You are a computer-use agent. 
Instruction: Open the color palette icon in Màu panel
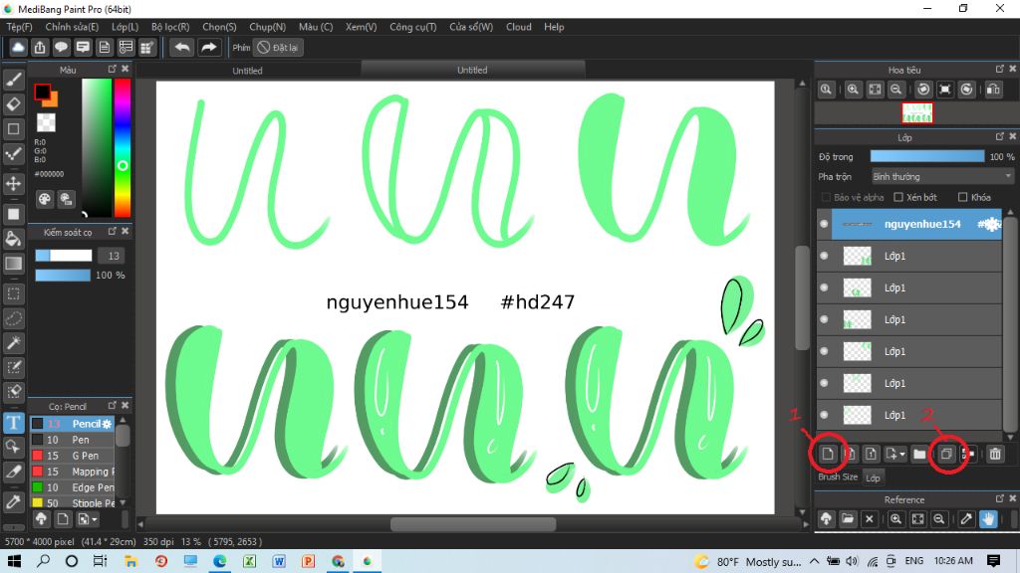pyautogui.click(x=44, y=199)
